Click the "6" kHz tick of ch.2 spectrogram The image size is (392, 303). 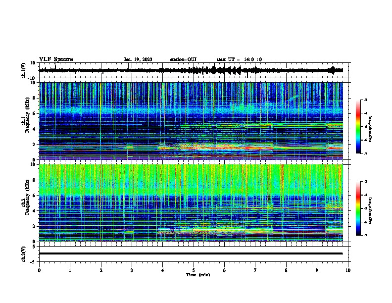pyautogui.click(x=34, y=195)
